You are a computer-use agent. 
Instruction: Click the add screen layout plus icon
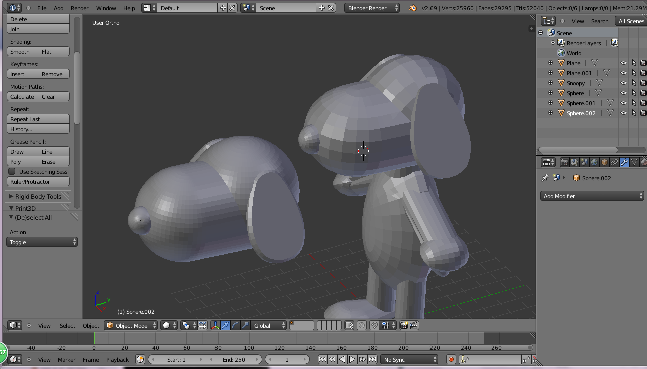point(223,8)
